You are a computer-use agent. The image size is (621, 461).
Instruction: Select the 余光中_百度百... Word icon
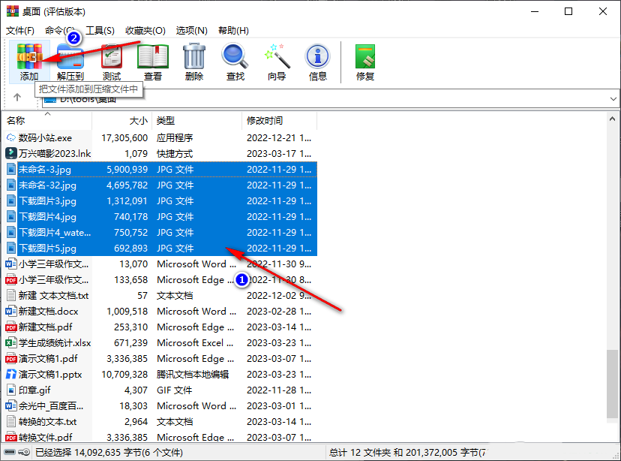tap(11, 406)
